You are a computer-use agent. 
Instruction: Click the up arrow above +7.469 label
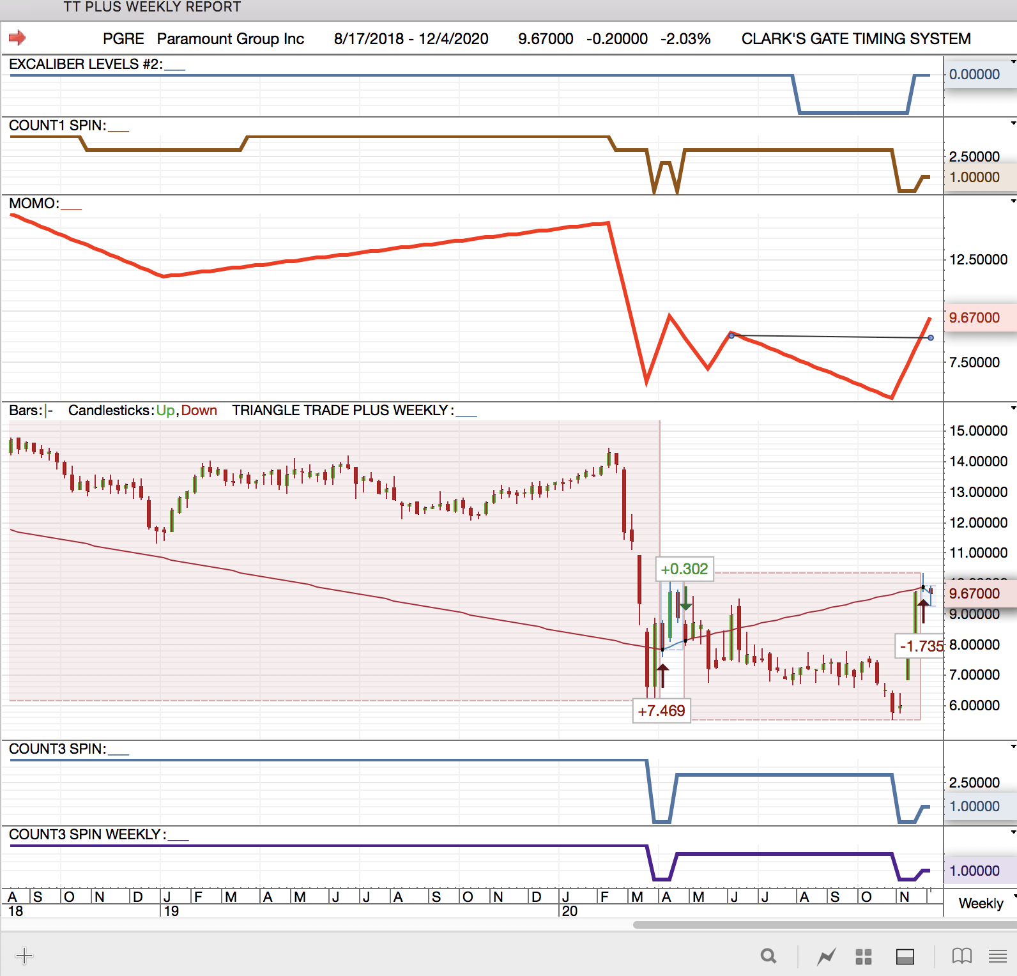662,675
